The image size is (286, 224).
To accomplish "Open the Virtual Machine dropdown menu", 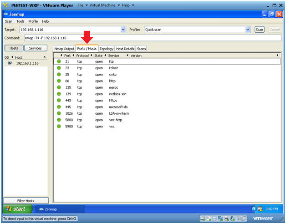I will point(104,5).
